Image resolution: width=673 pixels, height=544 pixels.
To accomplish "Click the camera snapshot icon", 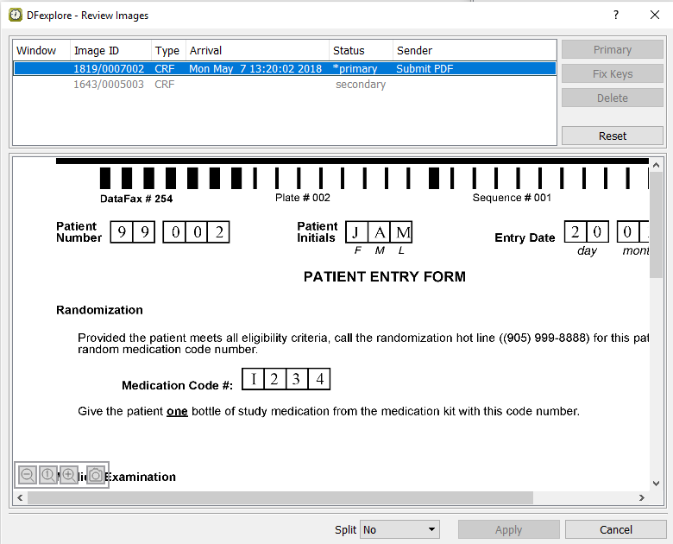I will coord(95,475).
